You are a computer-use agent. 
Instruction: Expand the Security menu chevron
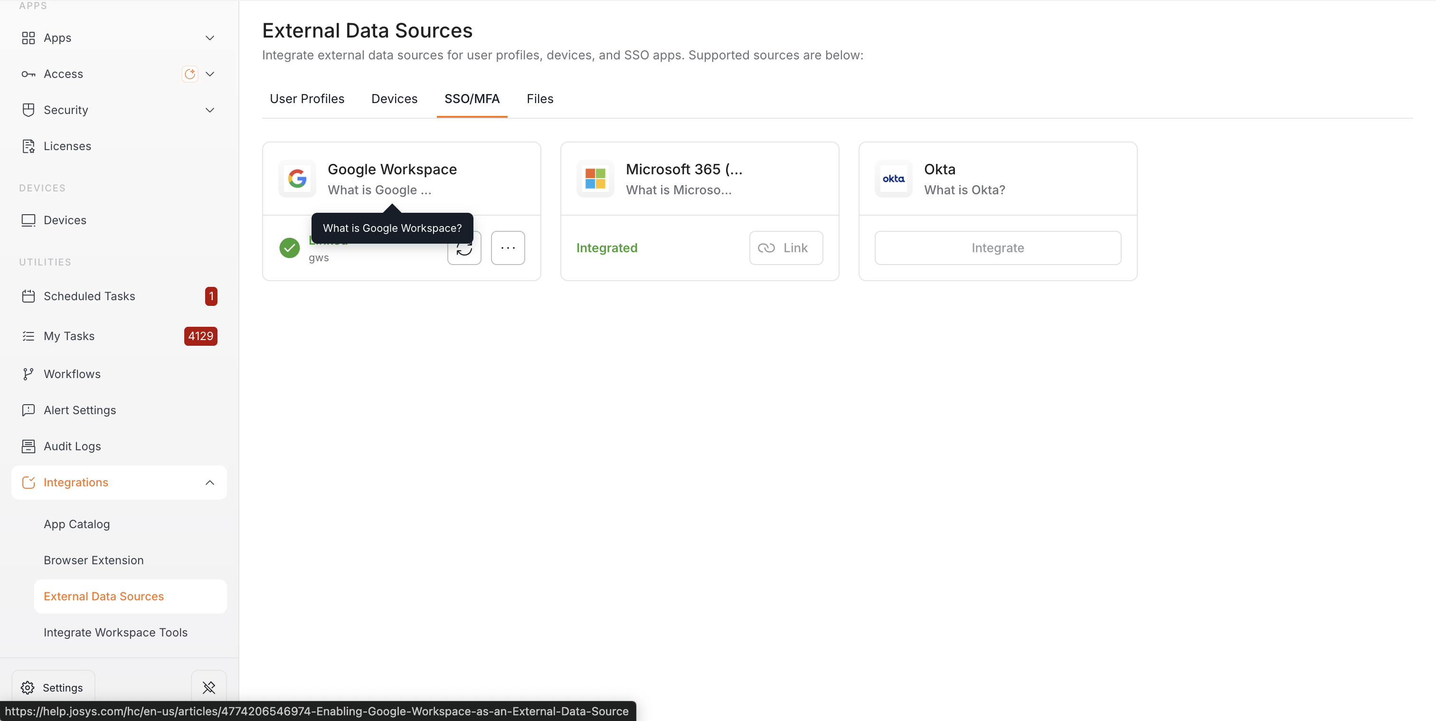click(210, 110)
